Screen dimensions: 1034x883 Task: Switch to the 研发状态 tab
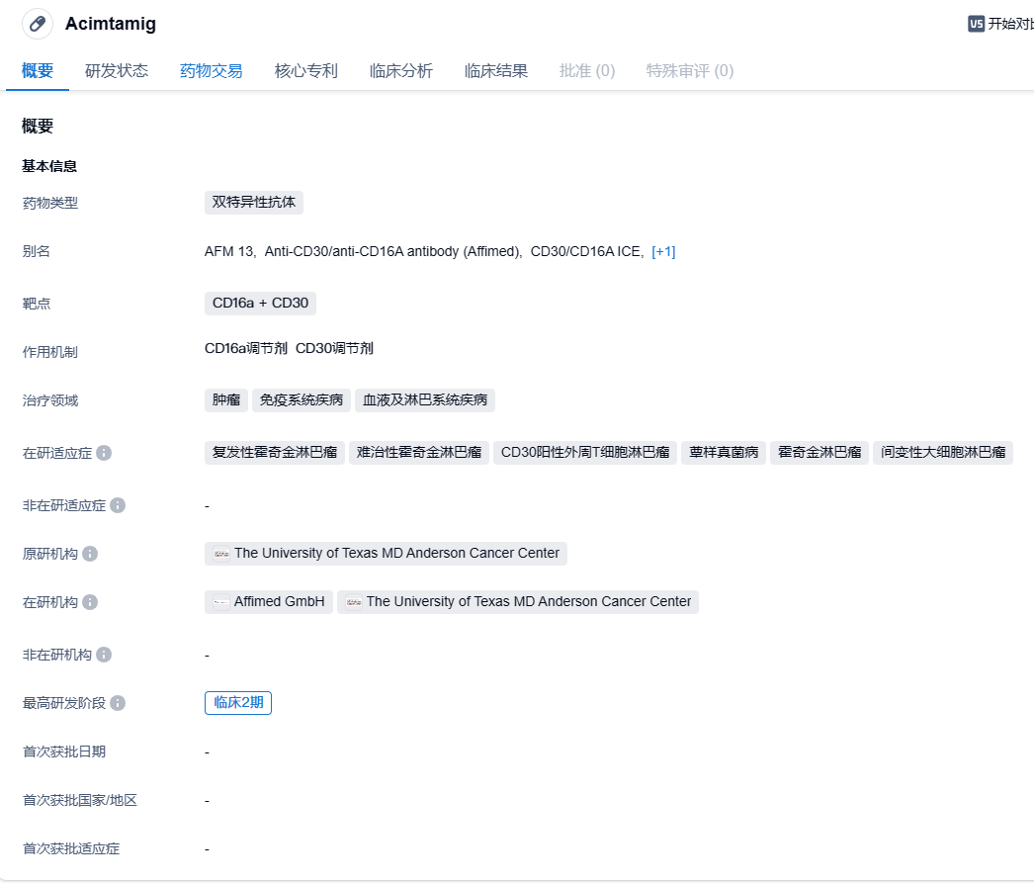(117, 71)
